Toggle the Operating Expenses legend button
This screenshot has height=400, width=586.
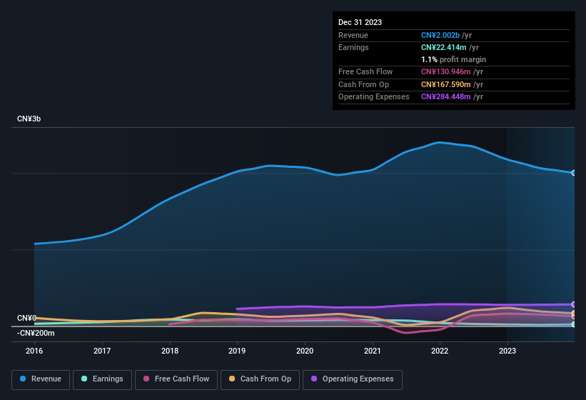353,379
